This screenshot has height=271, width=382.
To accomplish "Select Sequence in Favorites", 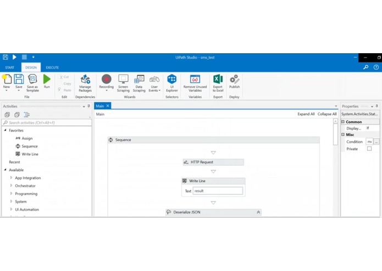I will (30, 146).
